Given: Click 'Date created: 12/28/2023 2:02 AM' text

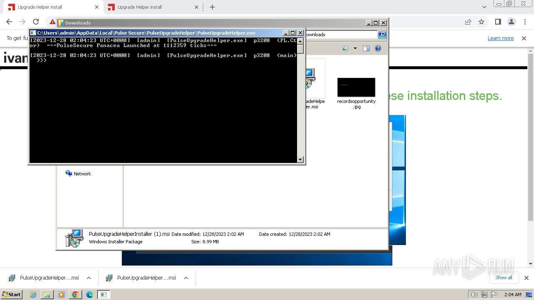Looking at the screenshot, I should click(x=295, y=234).
